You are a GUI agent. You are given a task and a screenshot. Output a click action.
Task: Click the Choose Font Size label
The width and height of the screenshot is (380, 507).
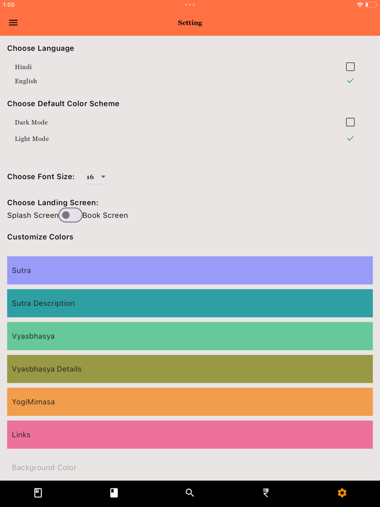(x=41, y=177)
